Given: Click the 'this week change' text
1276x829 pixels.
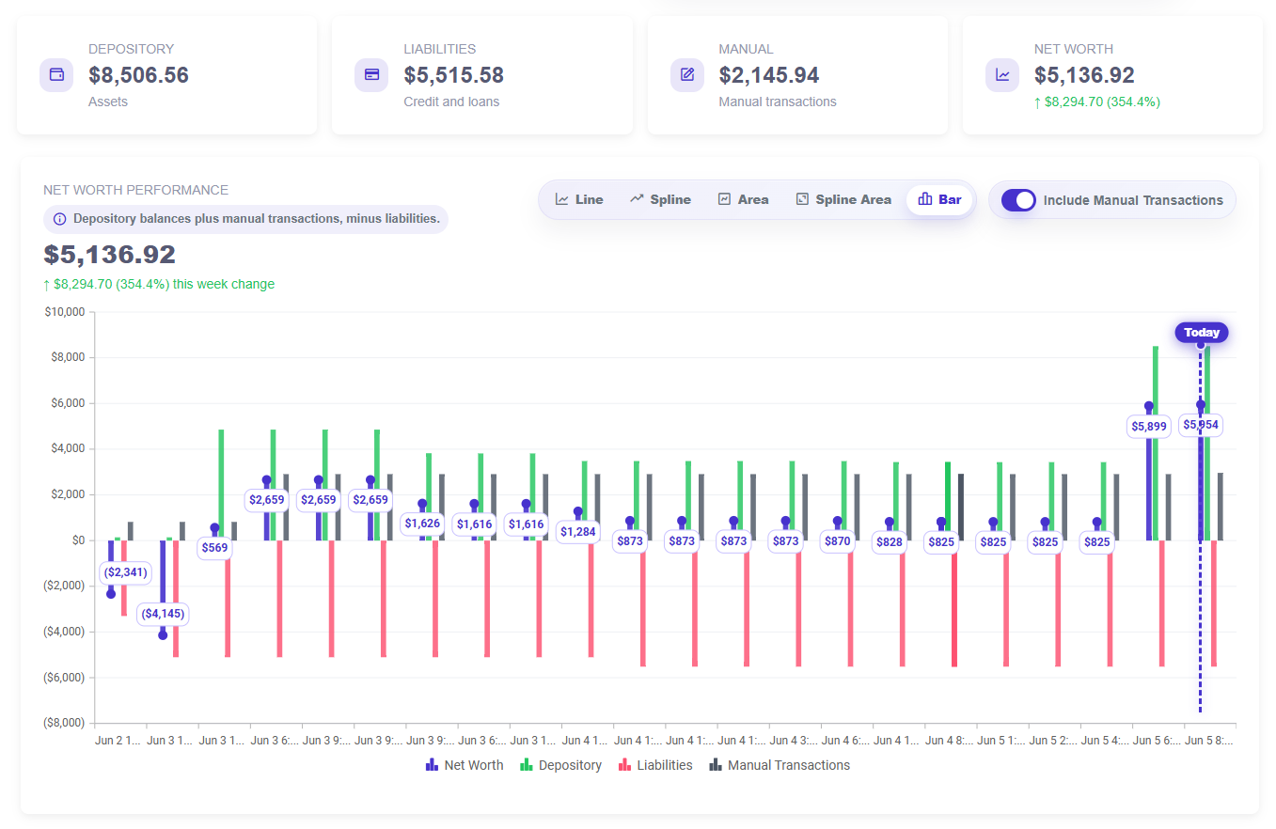Looking at the screenshot, I should pyautogui.click(x=224, y=284).
